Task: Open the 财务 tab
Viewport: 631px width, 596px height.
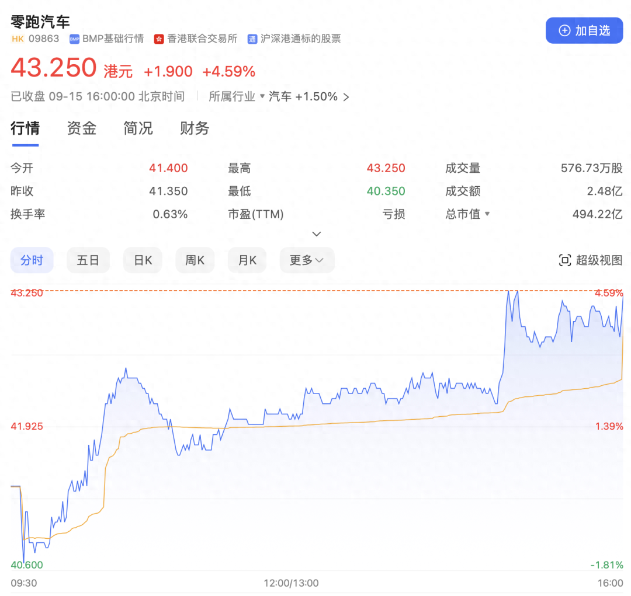Action: tap(195, 128)
